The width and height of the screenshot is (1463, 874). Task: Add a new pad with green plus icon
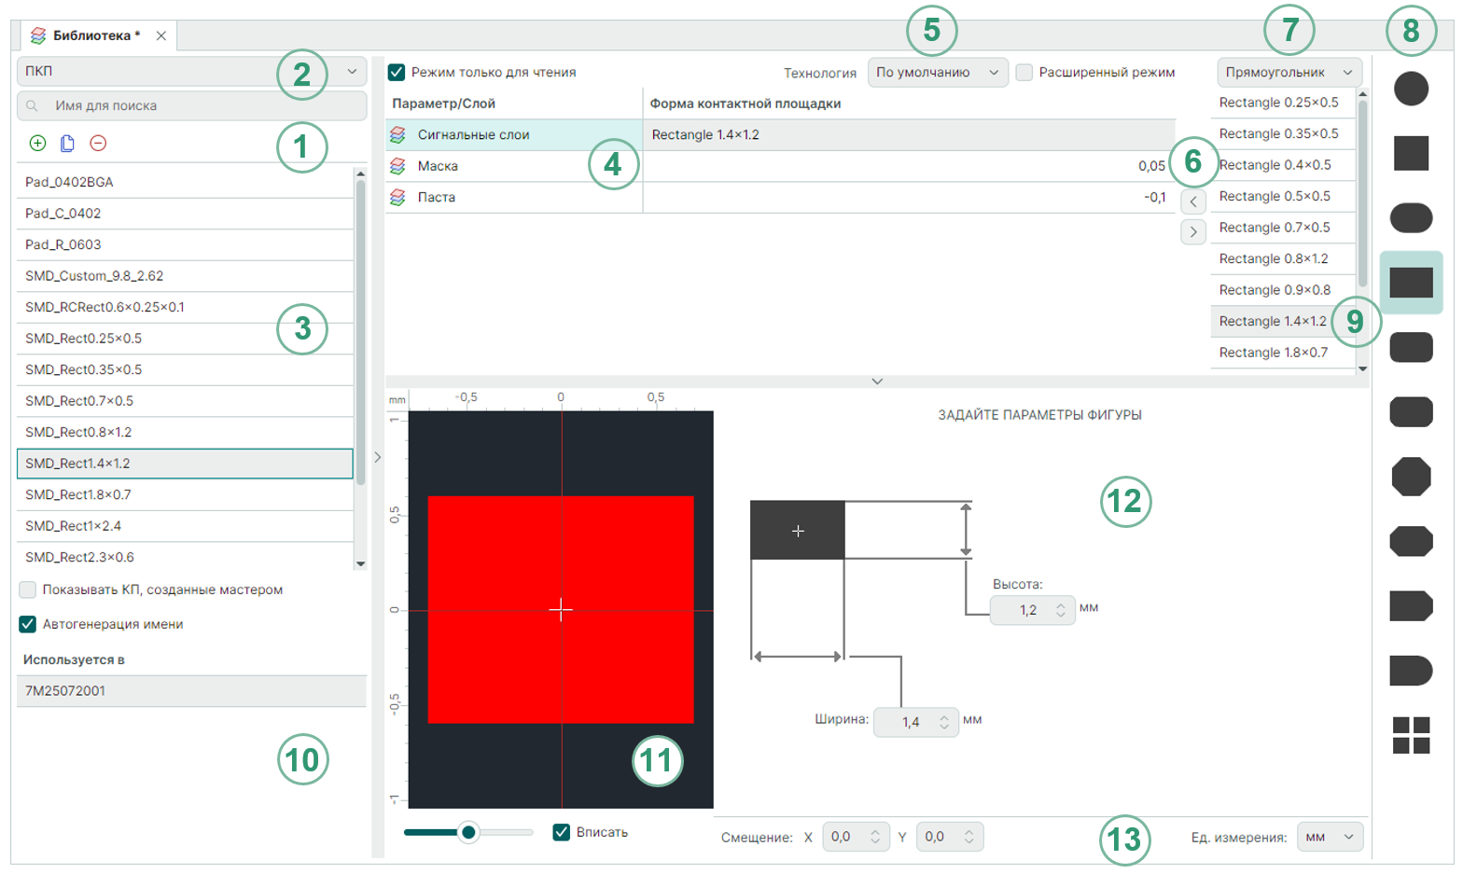tap(37, 143)
